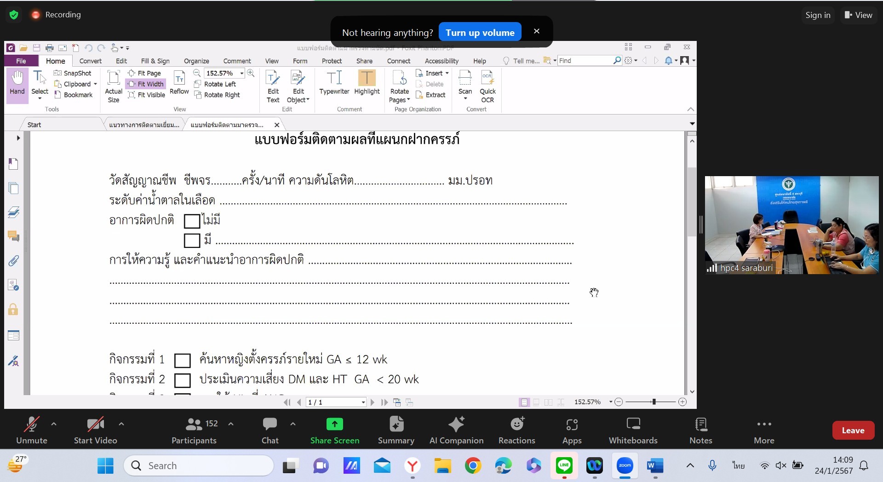Check the กิจกรรมที่ 1 checkbox
This screenshot has height=482, width=883.
click(x=183, y=361)
